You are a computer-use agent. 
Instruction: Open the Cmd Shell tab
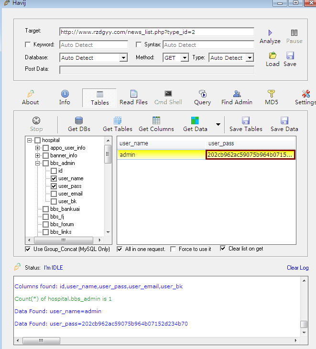pos(168,98)
